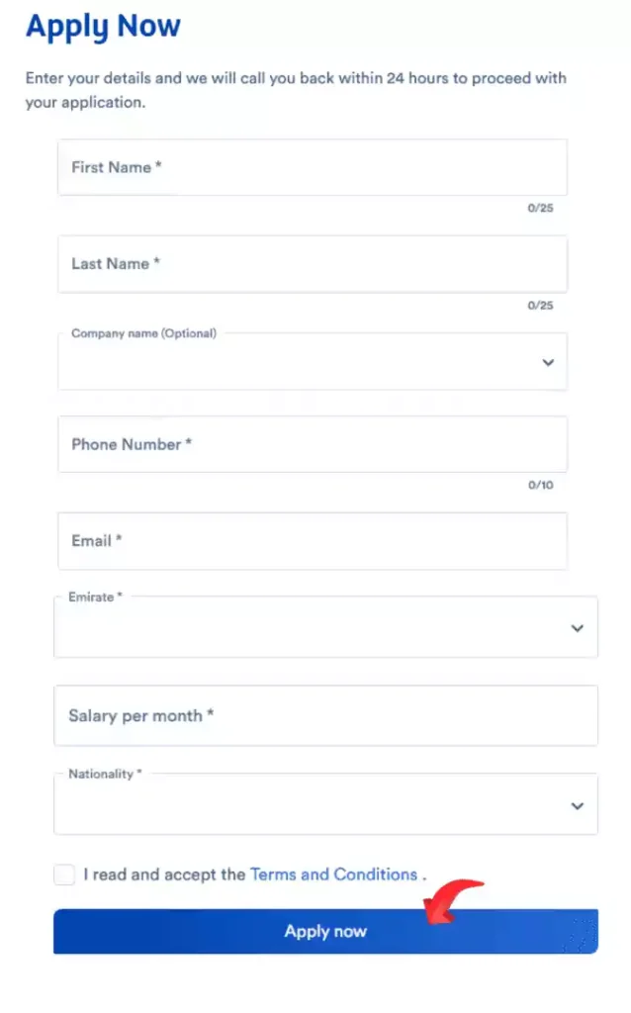Click inside the Phone Number field

[x=313, y=444]
